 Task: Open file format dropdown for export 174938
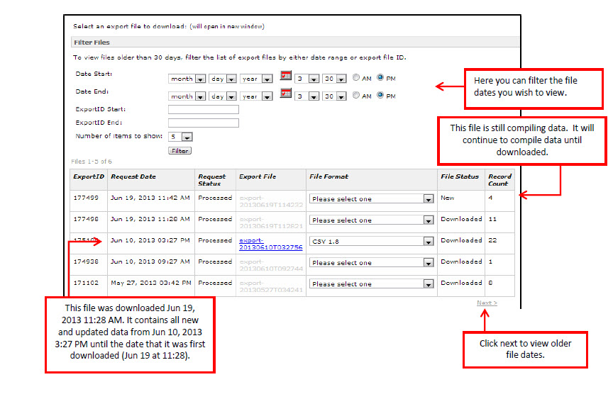click(x=371, y=263)
